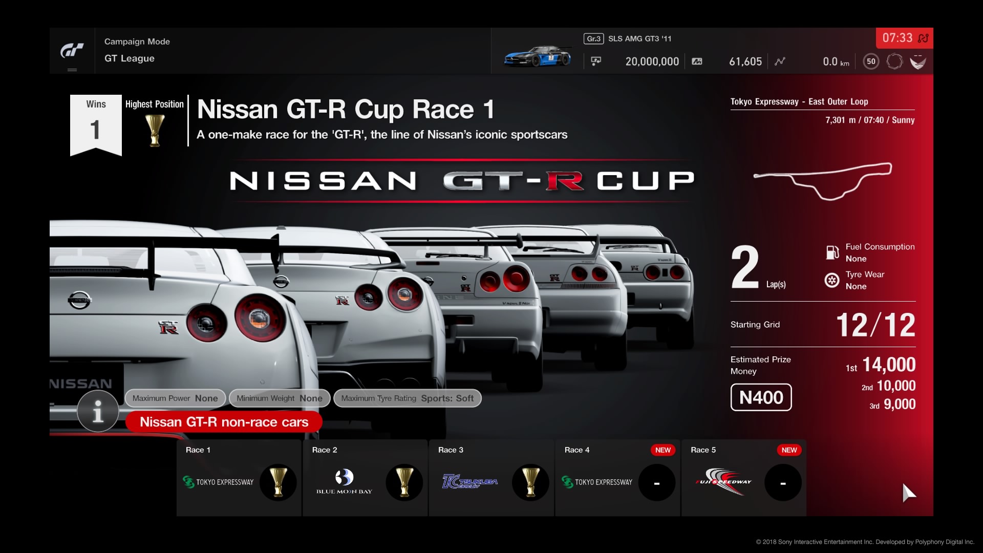Image resolution: width=983 pixels, height=553 pixels.
Task: Click the level 50 driver badge
Action: tap(871, 61)
